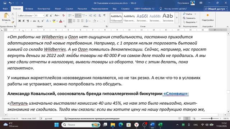Activate the Format Painter brush
This screenshot has height=129, width=230.
(x=13, y=22)
